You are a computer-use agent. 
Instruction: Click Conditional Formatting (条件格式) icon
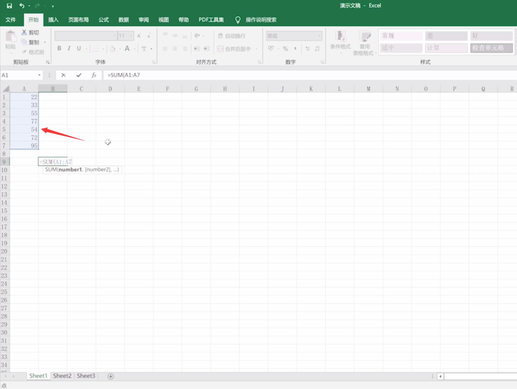pos(340,36)
